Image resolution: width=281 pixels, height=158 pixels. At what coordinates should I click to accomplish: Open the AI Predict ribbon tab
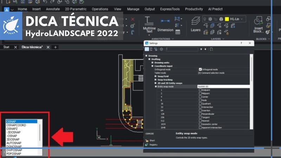click(215, 9)
